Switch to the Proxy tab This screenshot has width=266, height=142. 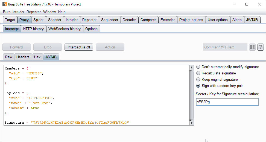pos(24,20)
